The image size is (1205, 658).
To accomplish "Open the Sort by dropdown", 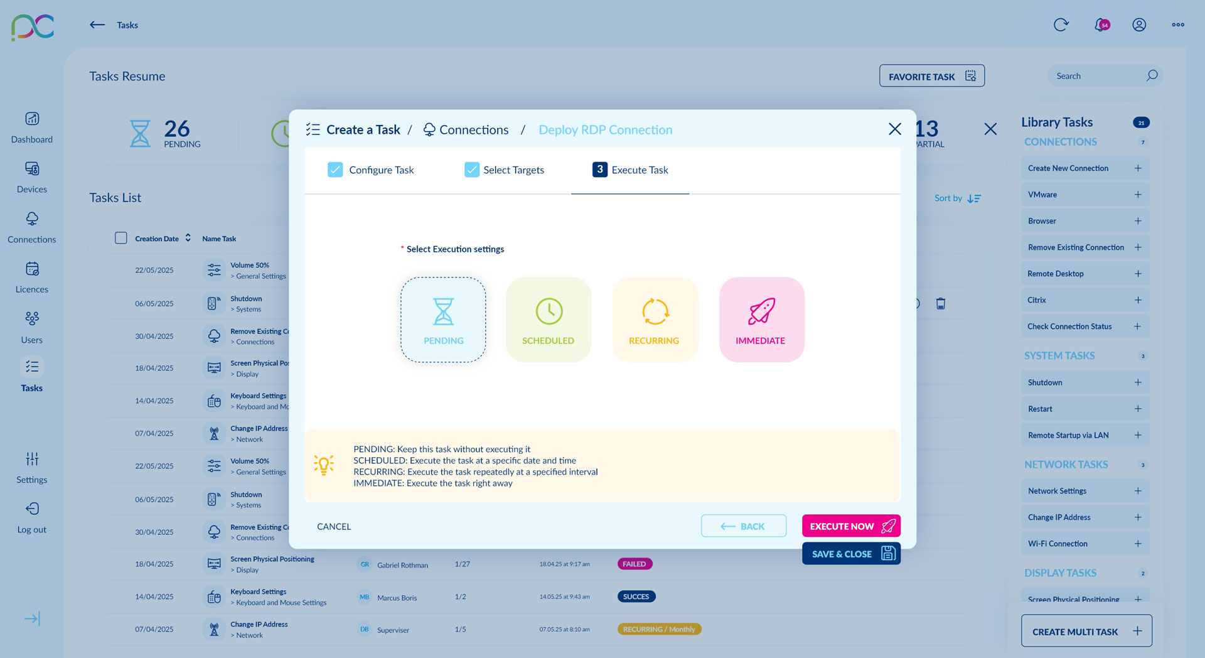I will (957, 198).
